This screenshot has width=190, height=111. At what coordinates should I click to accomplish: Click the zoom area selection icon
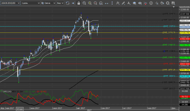[x=101, y=3]
